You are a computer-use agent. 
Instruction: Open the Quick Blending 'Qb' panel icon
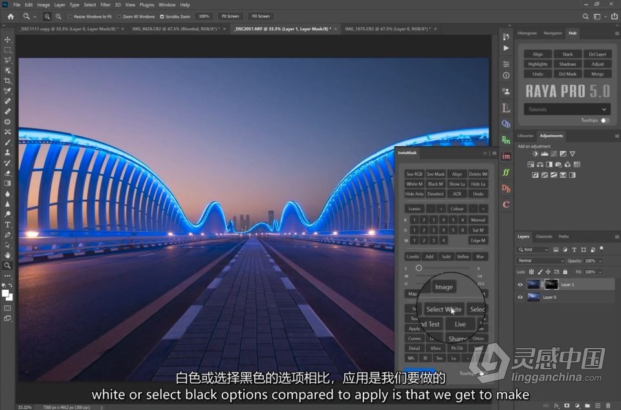pos(506,124)
